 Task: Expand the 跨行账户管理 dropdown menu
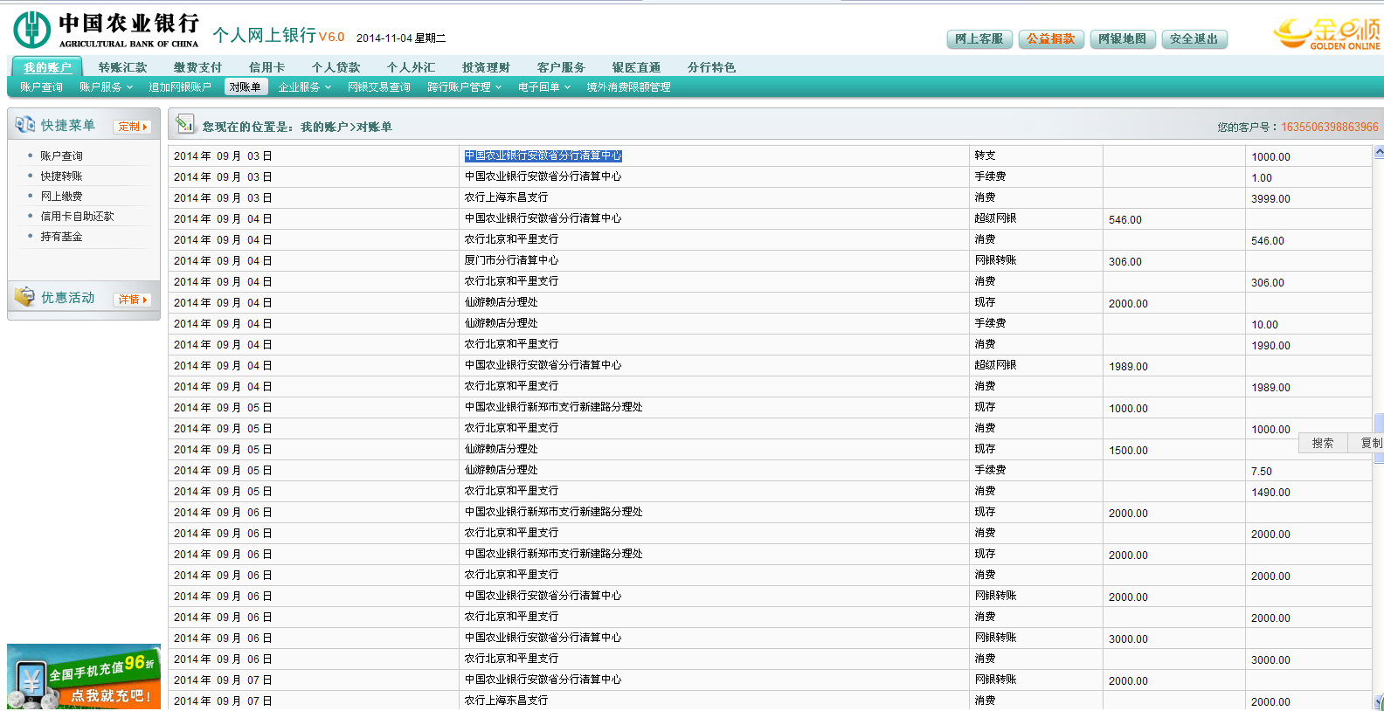pyautogui.click(x=464, y=87)
